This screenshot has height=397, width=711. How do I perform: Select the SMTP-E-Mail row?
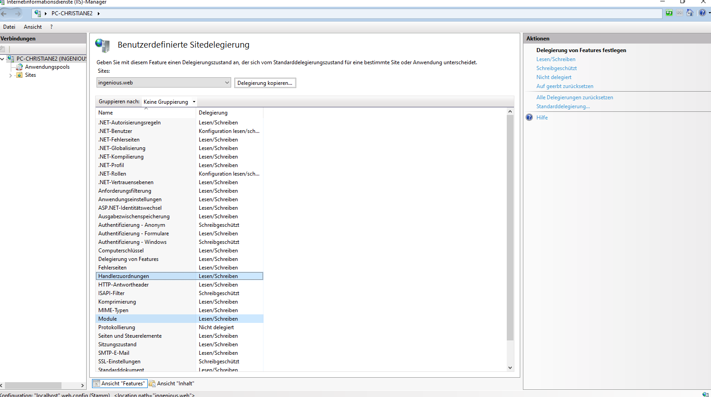pos(180,353)
